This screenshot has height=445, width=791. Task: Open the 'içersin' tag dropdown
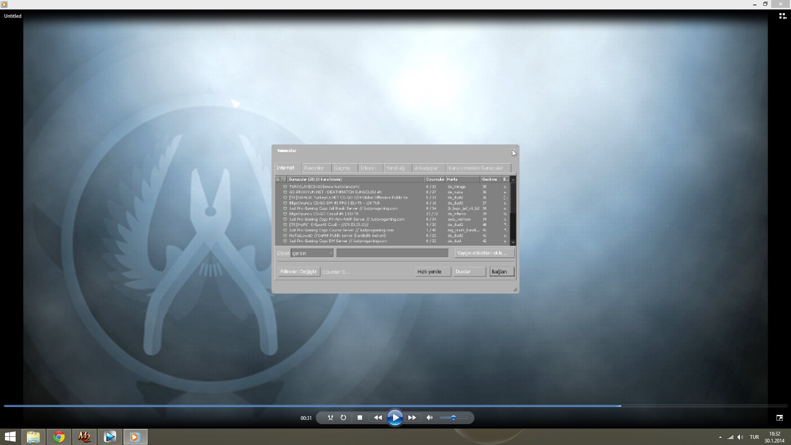point(312,253)
